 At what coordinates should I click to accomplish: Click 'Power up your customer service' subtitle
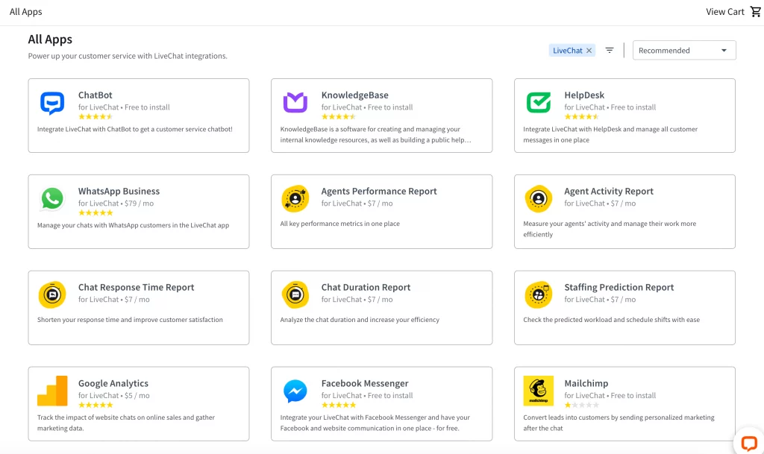click(x=128, y=56)
